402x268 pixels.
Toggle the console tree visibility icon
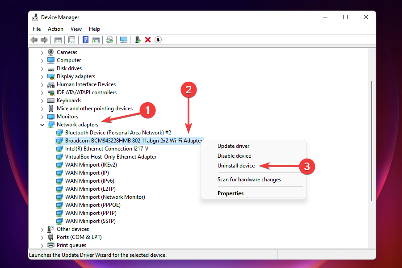pyautogui.click(x=58, y=40)
